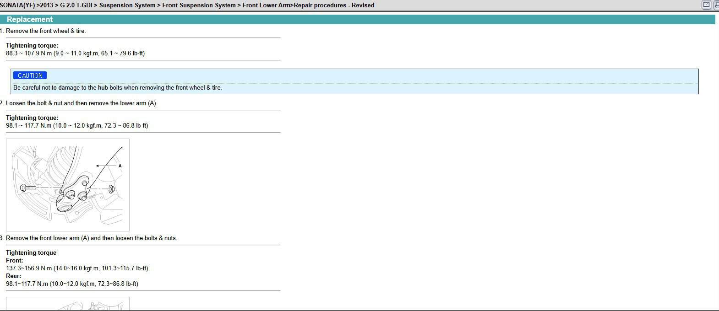Screen dimensions: 719x311
Task: Click step 1 Remove the front wheel & tire
Action: click(x=46, y=31)
